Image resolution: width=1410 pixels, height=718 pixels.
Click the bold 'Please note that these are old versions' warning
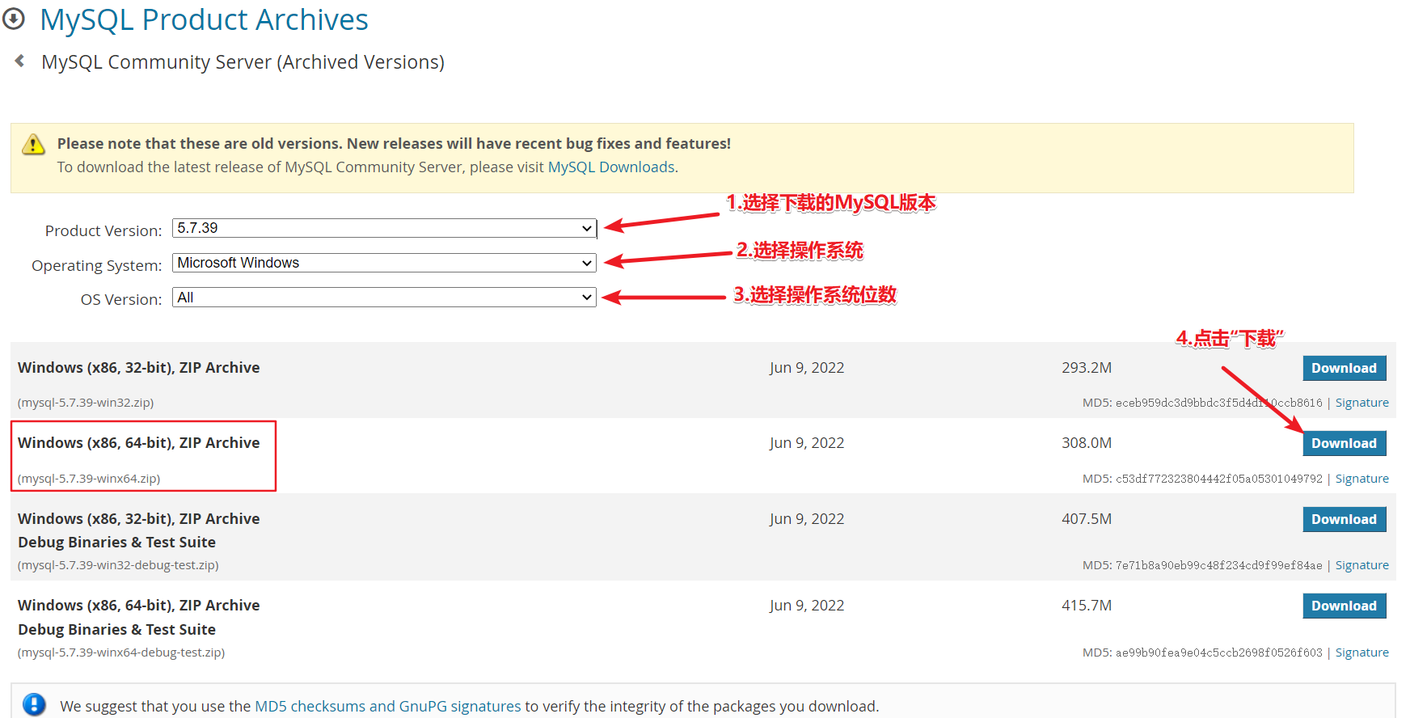click(x=394, y=144)
